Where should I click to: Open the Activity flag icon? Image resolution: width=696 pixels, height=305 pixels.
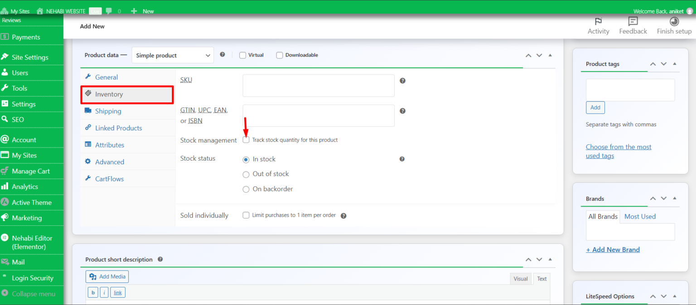click(598, 21)
